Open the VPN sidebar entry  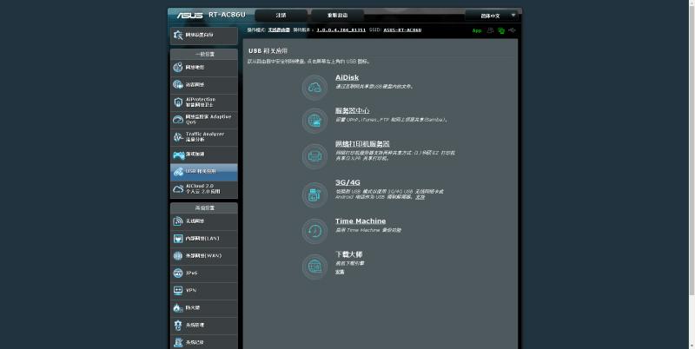point(204,291)
